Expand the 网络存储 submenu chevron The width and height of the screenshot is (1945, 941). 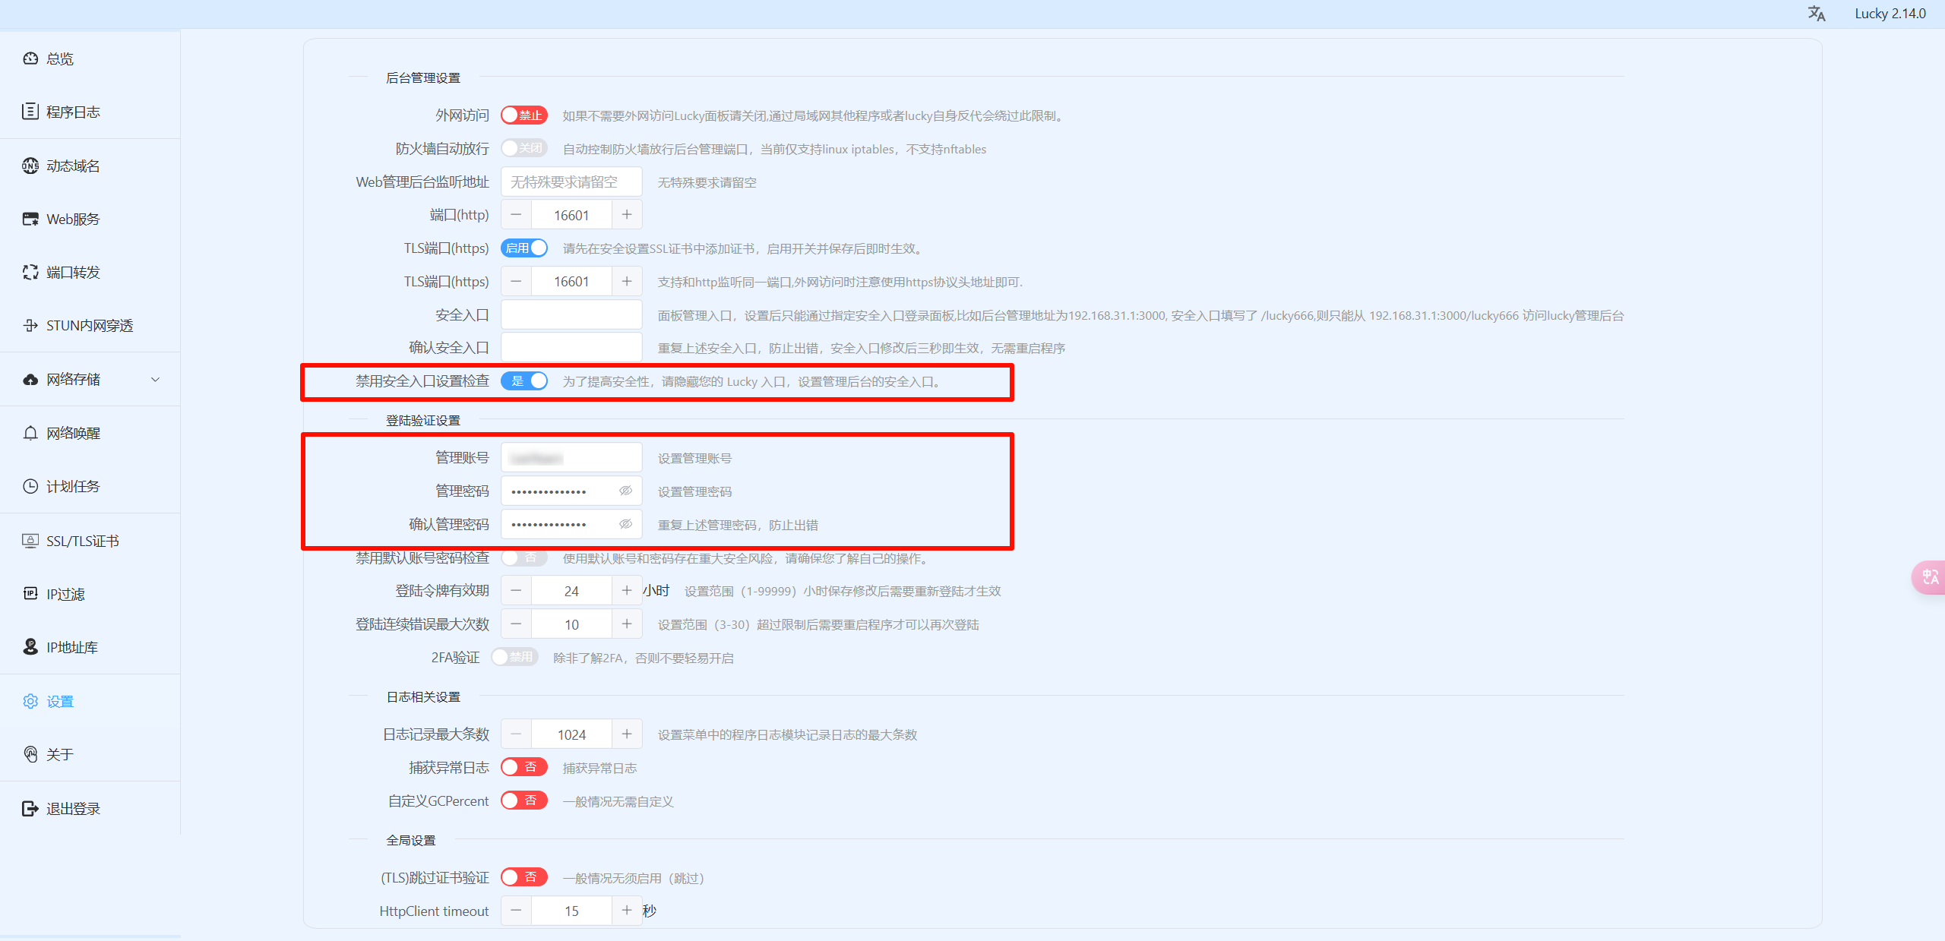pyautogui.click(x=156, y=380)
